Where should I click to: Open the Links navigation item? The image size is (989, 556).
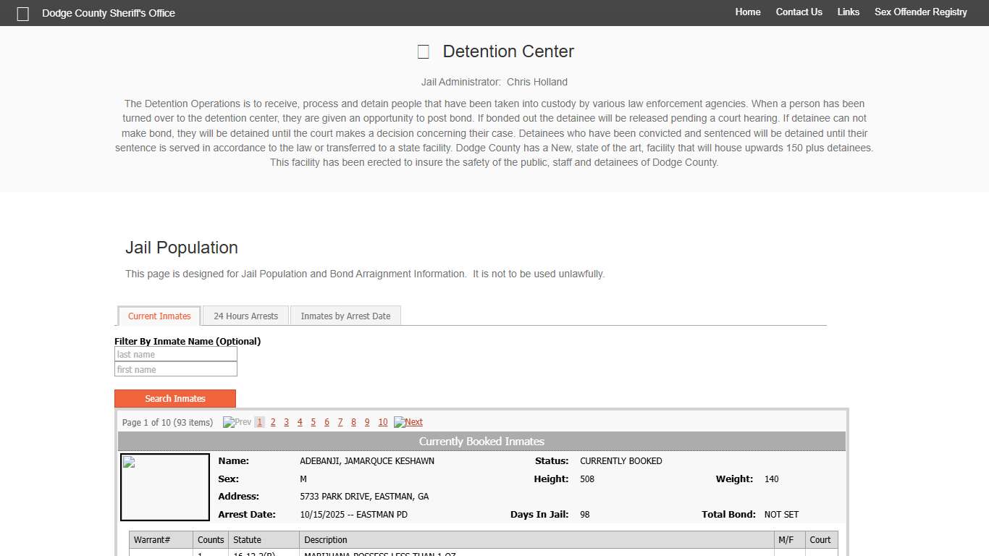tap(848, 12)
